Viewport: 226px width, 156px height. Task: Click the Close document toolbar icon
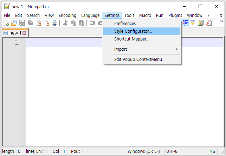point(38,23)
